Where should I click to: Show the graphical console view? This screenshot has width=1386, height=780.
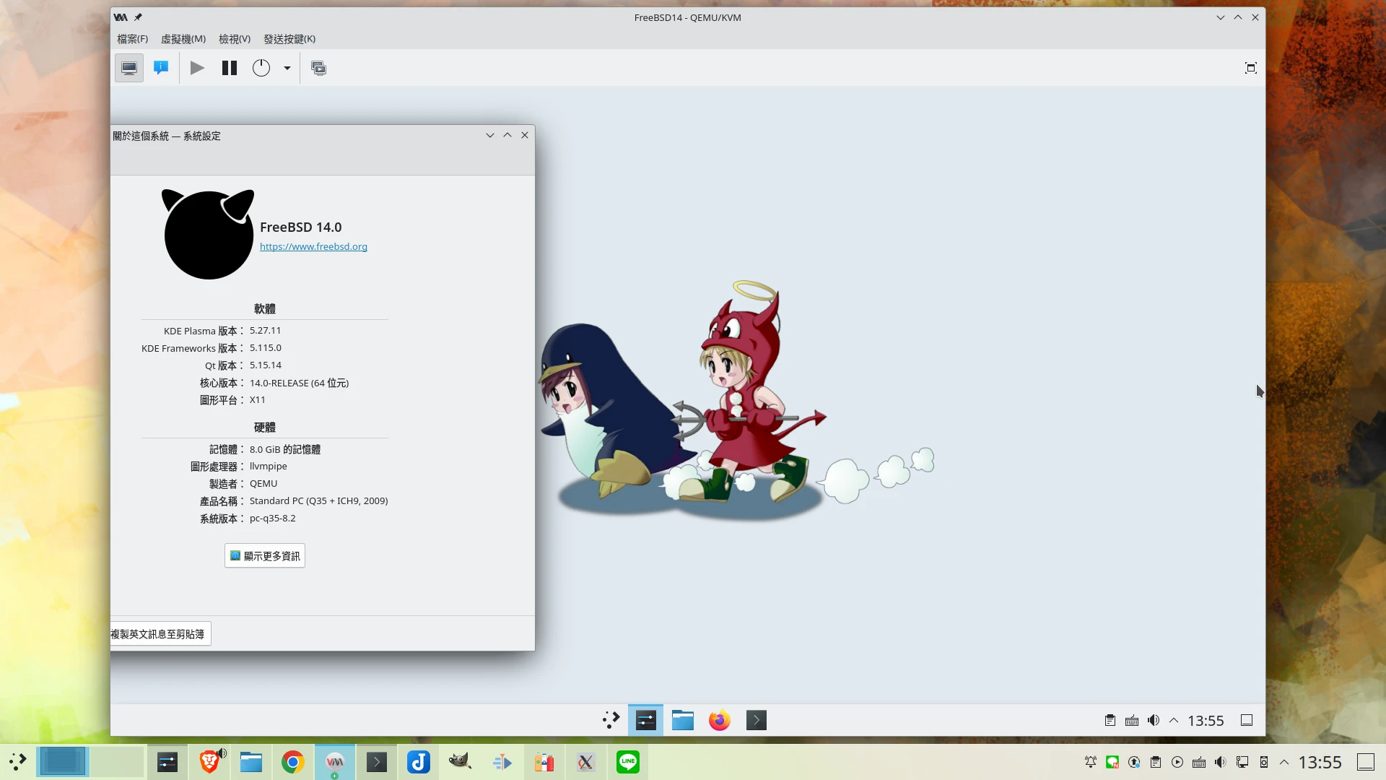pyautogui.click(x=129, y=68)
